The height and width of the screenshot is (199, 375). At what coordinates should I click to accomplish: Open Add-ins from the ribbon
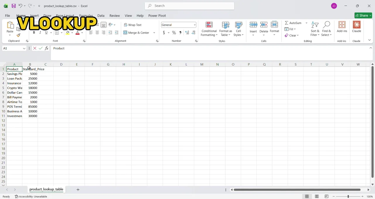(342, 27)
